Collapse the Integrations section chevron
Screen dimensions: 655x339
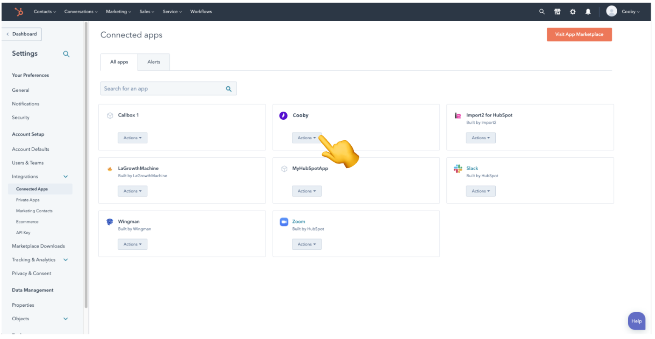point(66,177)
